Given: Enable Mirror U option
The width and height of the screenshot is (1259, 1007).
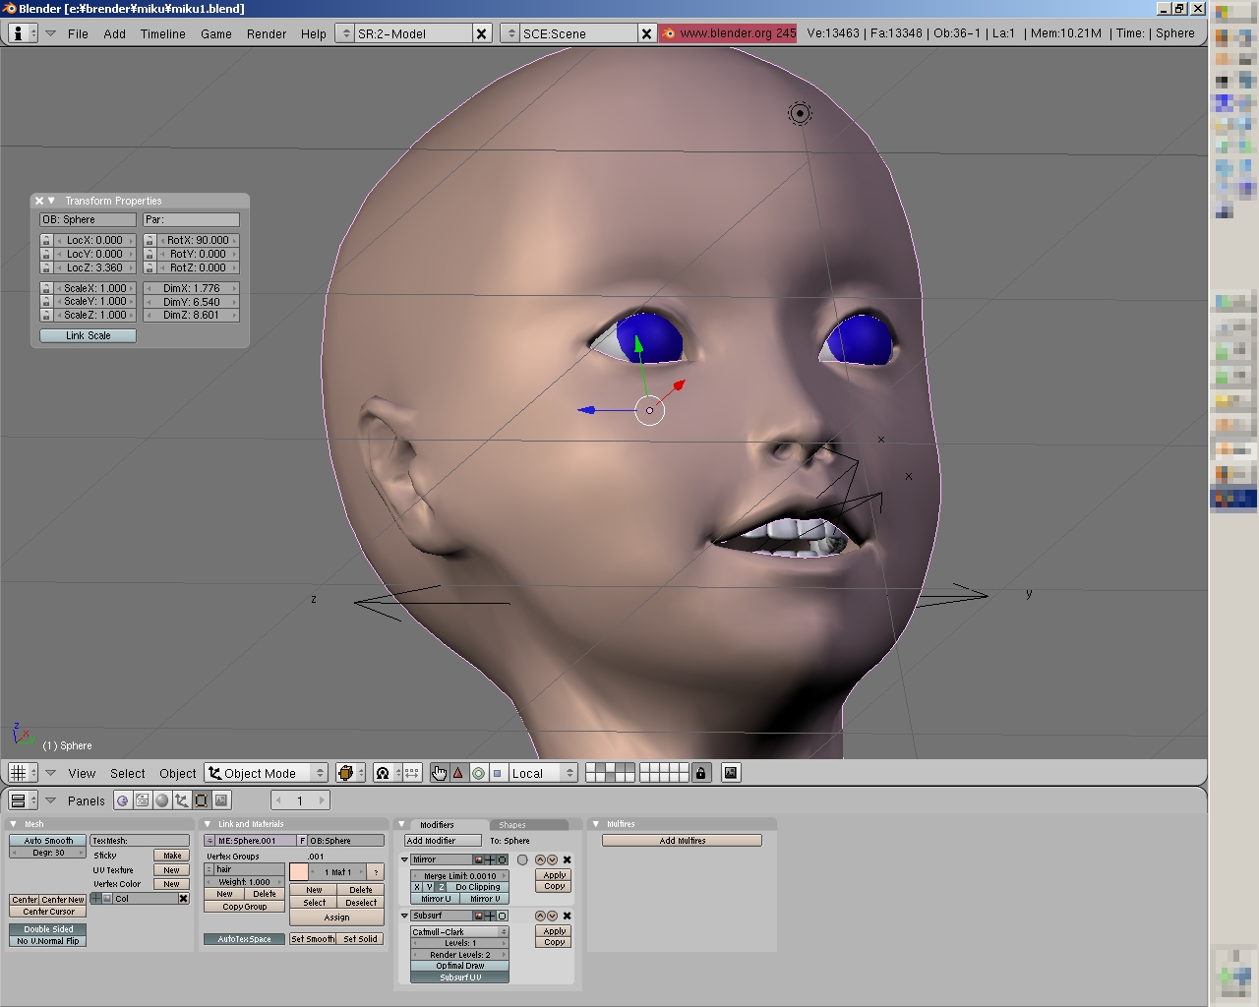Looking at the screenshot, I should (436, 899).
